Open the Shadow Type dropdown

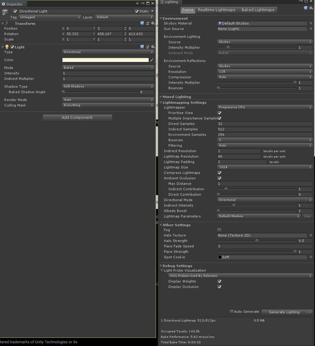pos(108,86)
